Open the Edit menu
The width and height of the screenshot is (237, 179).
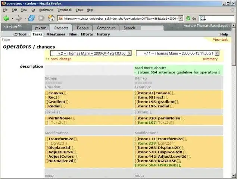pyautogui.click(x=14, y=10)
